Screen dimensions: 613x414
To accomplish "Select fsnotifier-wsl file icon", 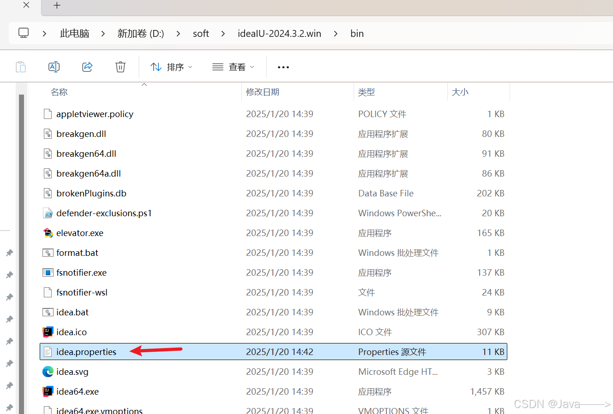I will (x=48, y=292).
